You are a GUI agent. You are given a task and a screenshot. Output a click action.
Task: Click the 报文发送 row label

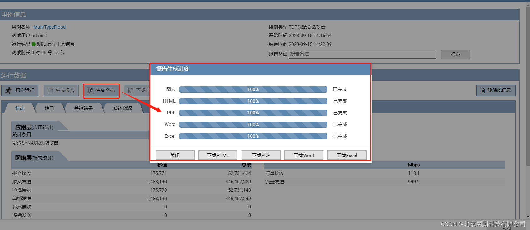click(22, 182)
